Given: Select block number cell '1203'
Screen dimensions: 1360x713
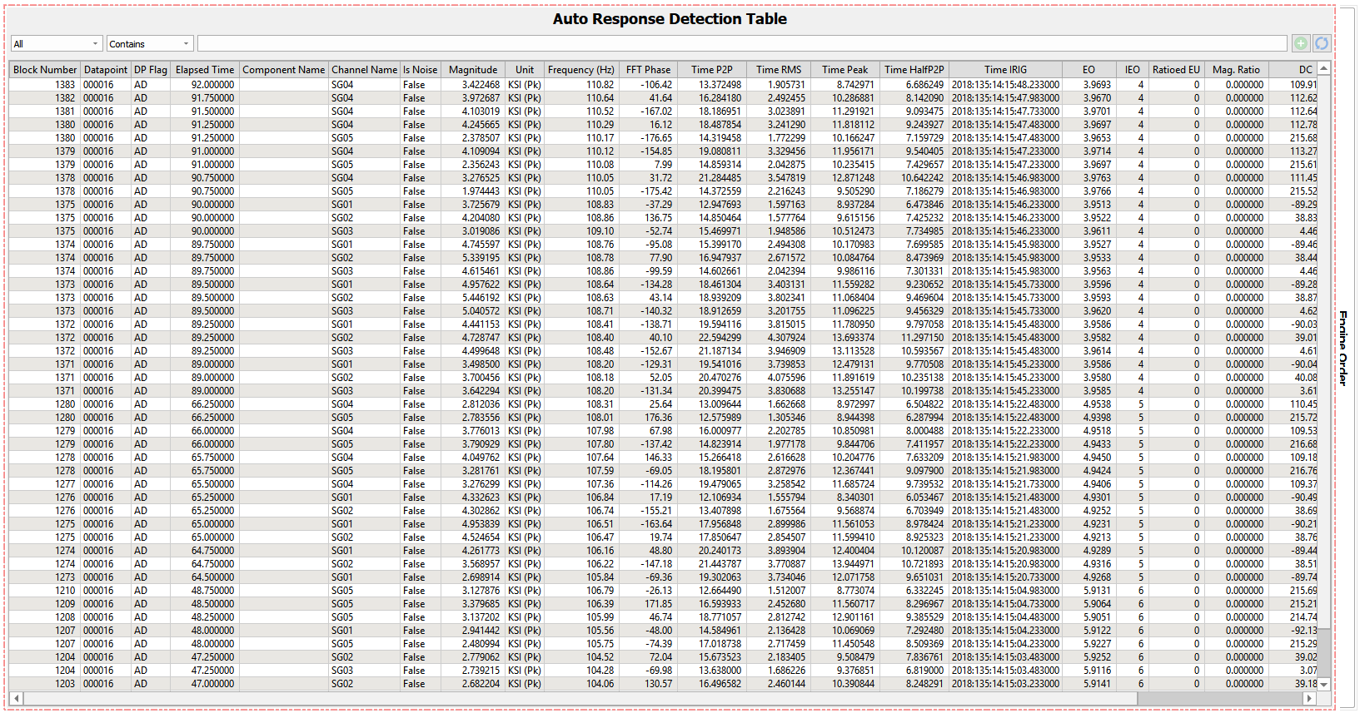Looking at the screenshot, I should tap(45, 684).
